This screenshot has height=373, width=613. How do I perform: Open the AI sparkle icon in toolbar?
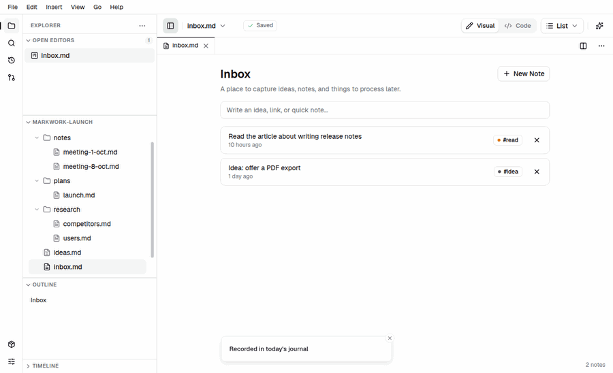[x=599, y=26]
